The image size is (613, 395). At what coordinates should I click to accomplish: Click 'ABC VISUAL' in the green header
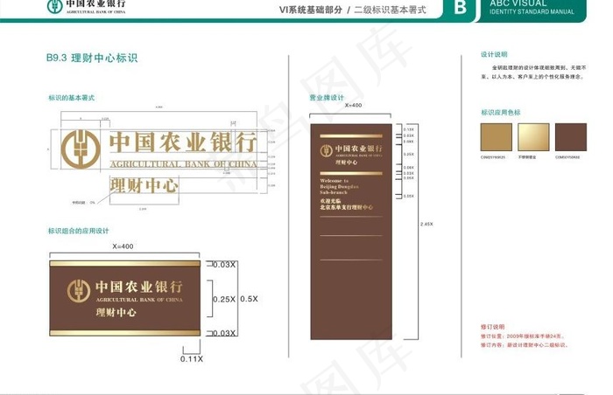(x=518, y=3)
